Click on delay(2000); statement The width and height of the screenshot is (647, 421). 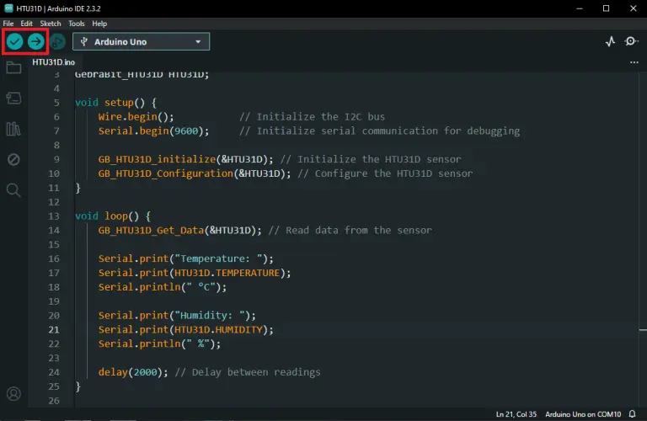click(133, 372)
